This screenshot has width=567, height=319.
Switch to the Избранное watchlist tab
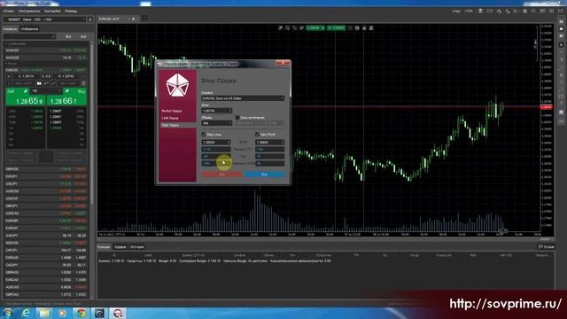29,29
